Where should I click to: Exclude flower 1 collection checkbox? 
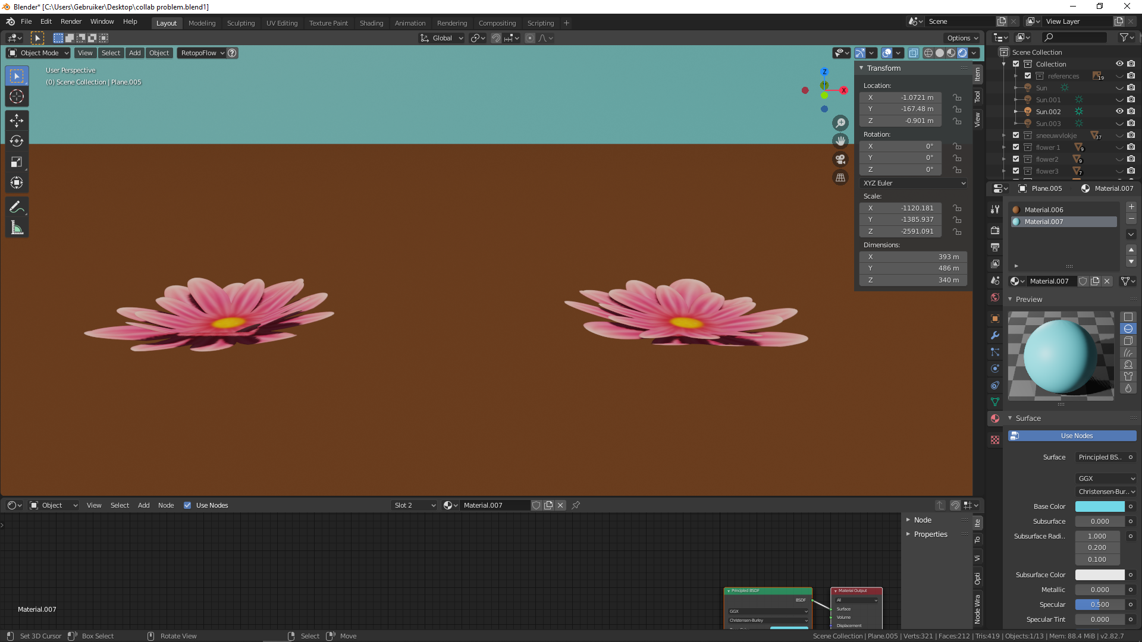click(x=1016, y=147)
